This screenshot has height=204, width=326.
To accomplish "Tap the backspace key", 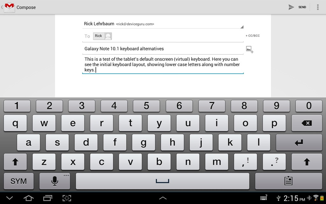I will [x=307, y=123].
